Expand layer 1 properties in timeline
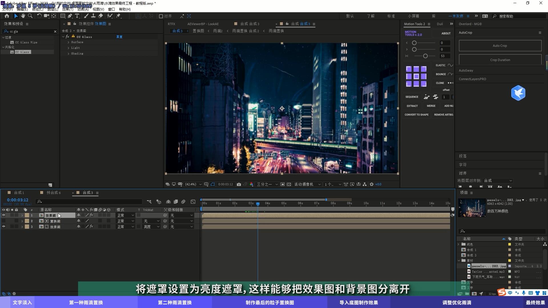The height and width of the screenshot is (308, 548). tap(22, 216)
